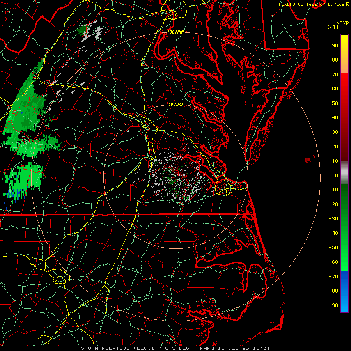351x351 pixels.
Task: Click the red velocity echo offshore to the east
Action: click(x=308, y=160)
